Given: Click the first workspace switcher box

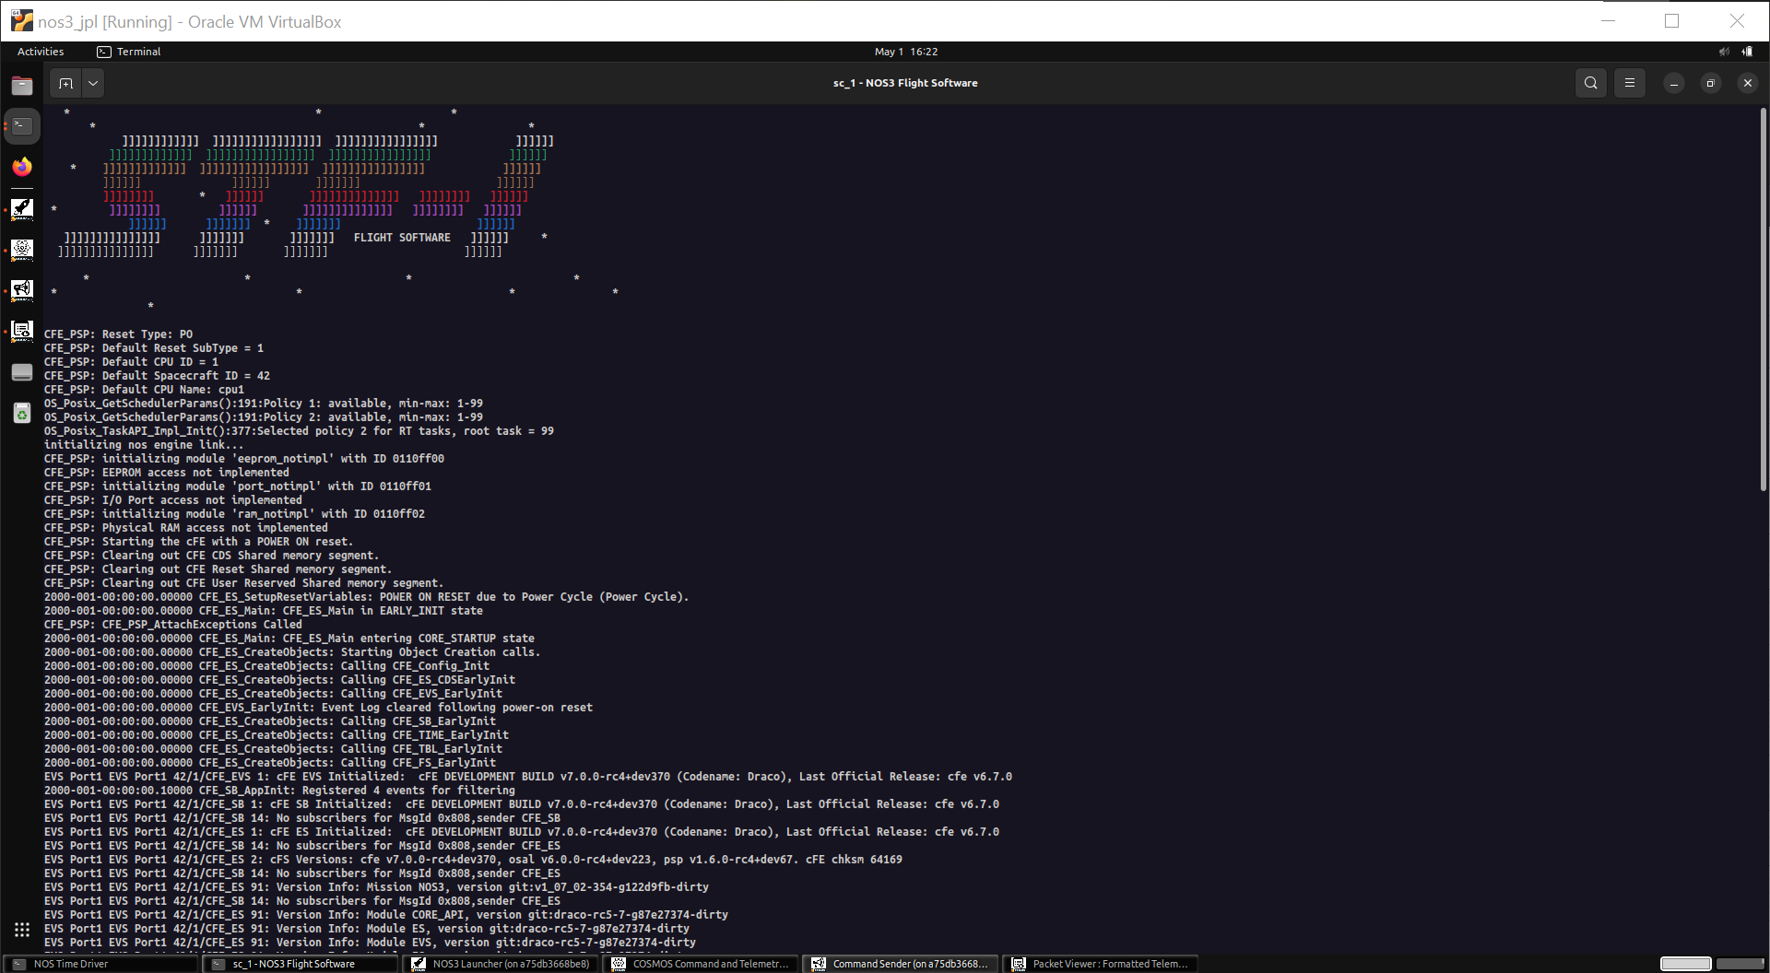Looking at the screenshot, I should [1685, 964].
